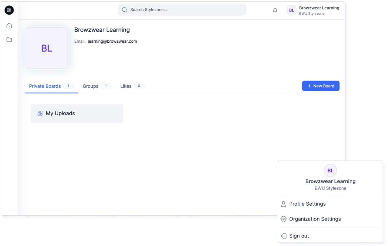388x246 pixels.
Task: Open Organization Settings from menu
Action: click(330, 219)
